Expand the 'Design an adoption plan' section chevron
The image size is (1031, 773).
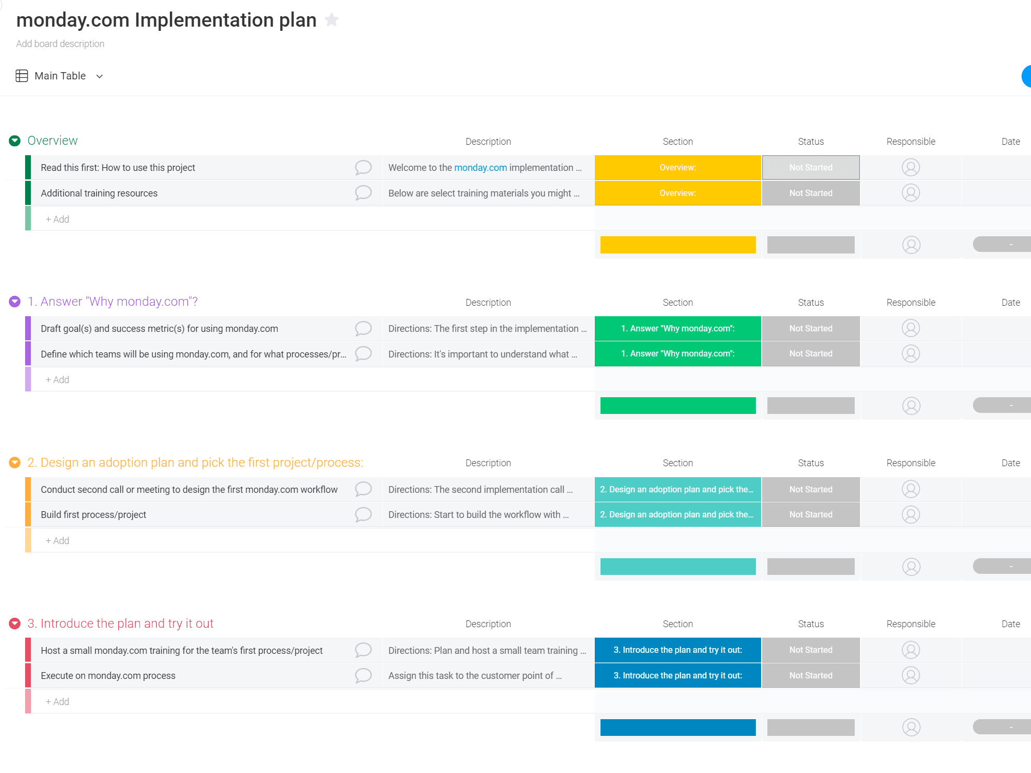(x=14, y=462)
